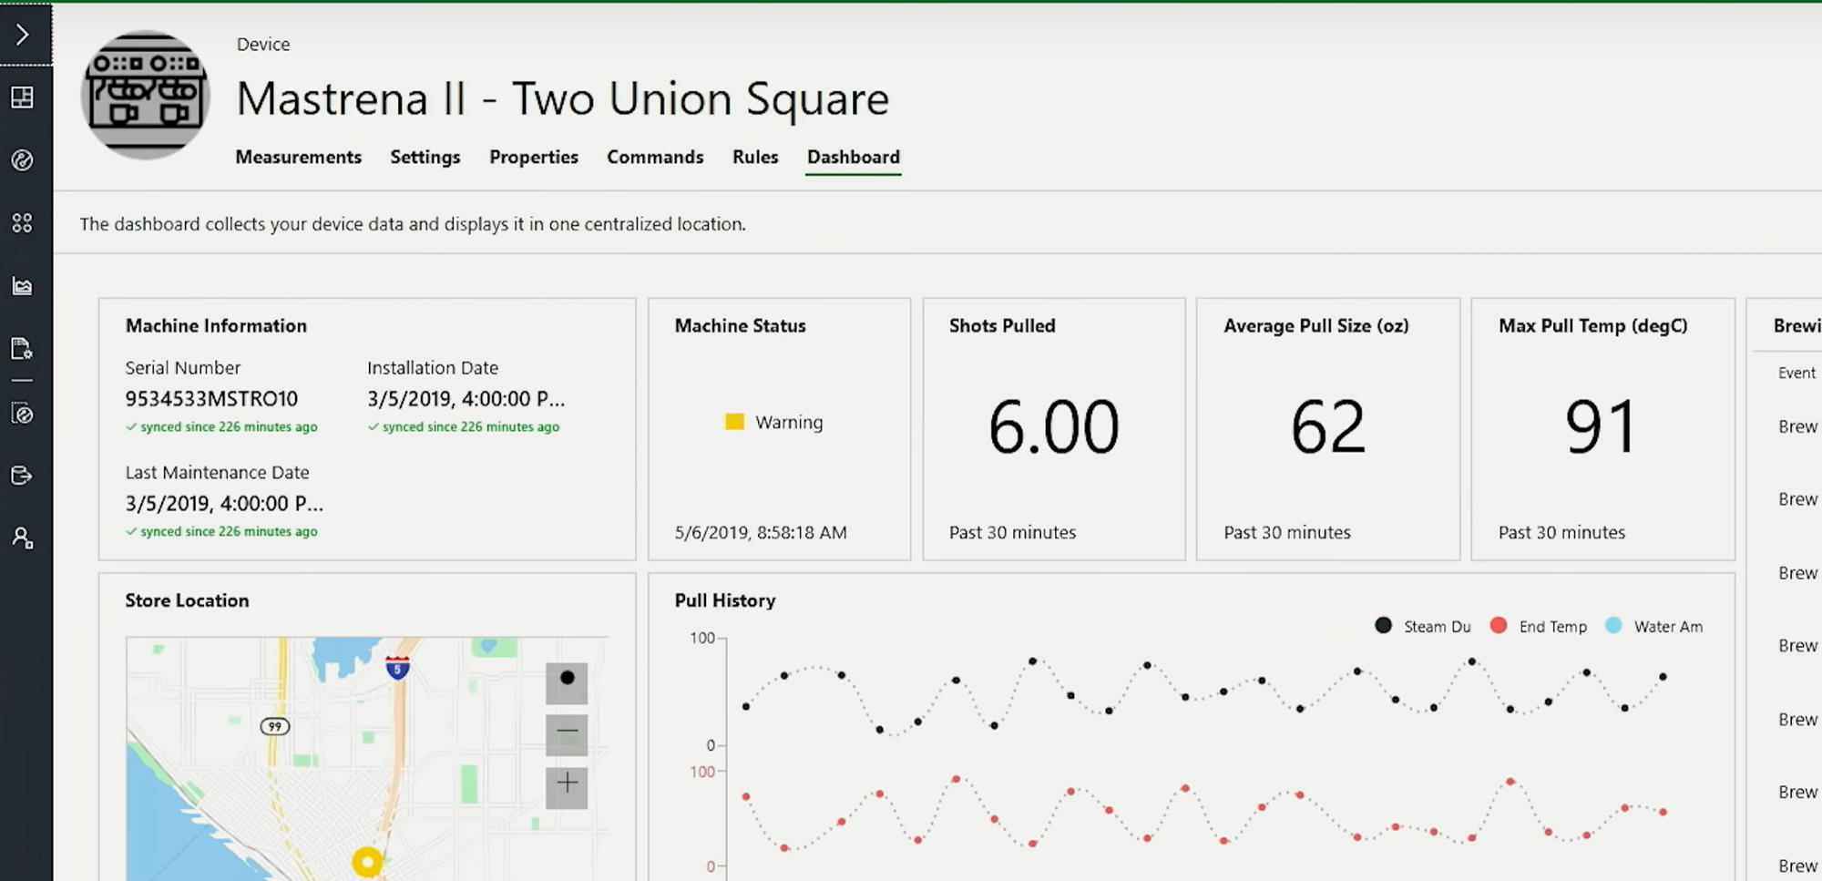The width and height of the screenshot is (1822, 881).
Task: Click Past 30 minutes under Average Pull Size
Action: 1287,532
